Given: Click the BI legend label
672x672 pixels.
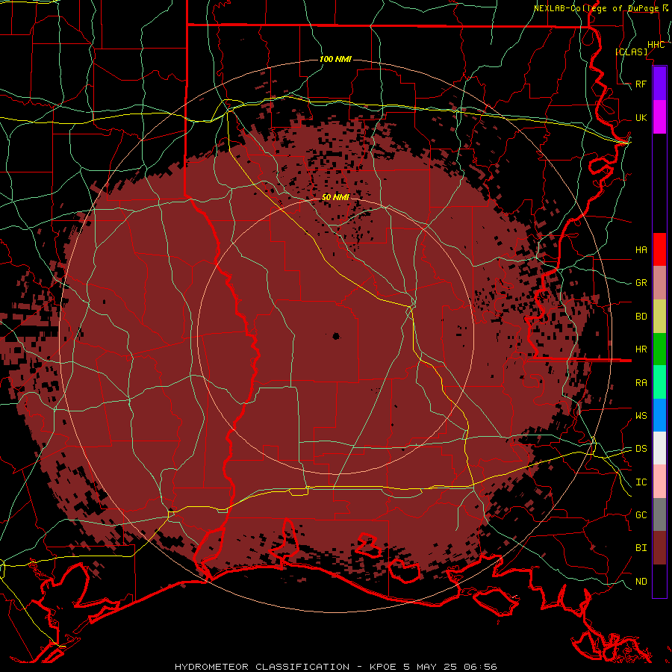Looking at the screenshot, I should coord(641,548).
